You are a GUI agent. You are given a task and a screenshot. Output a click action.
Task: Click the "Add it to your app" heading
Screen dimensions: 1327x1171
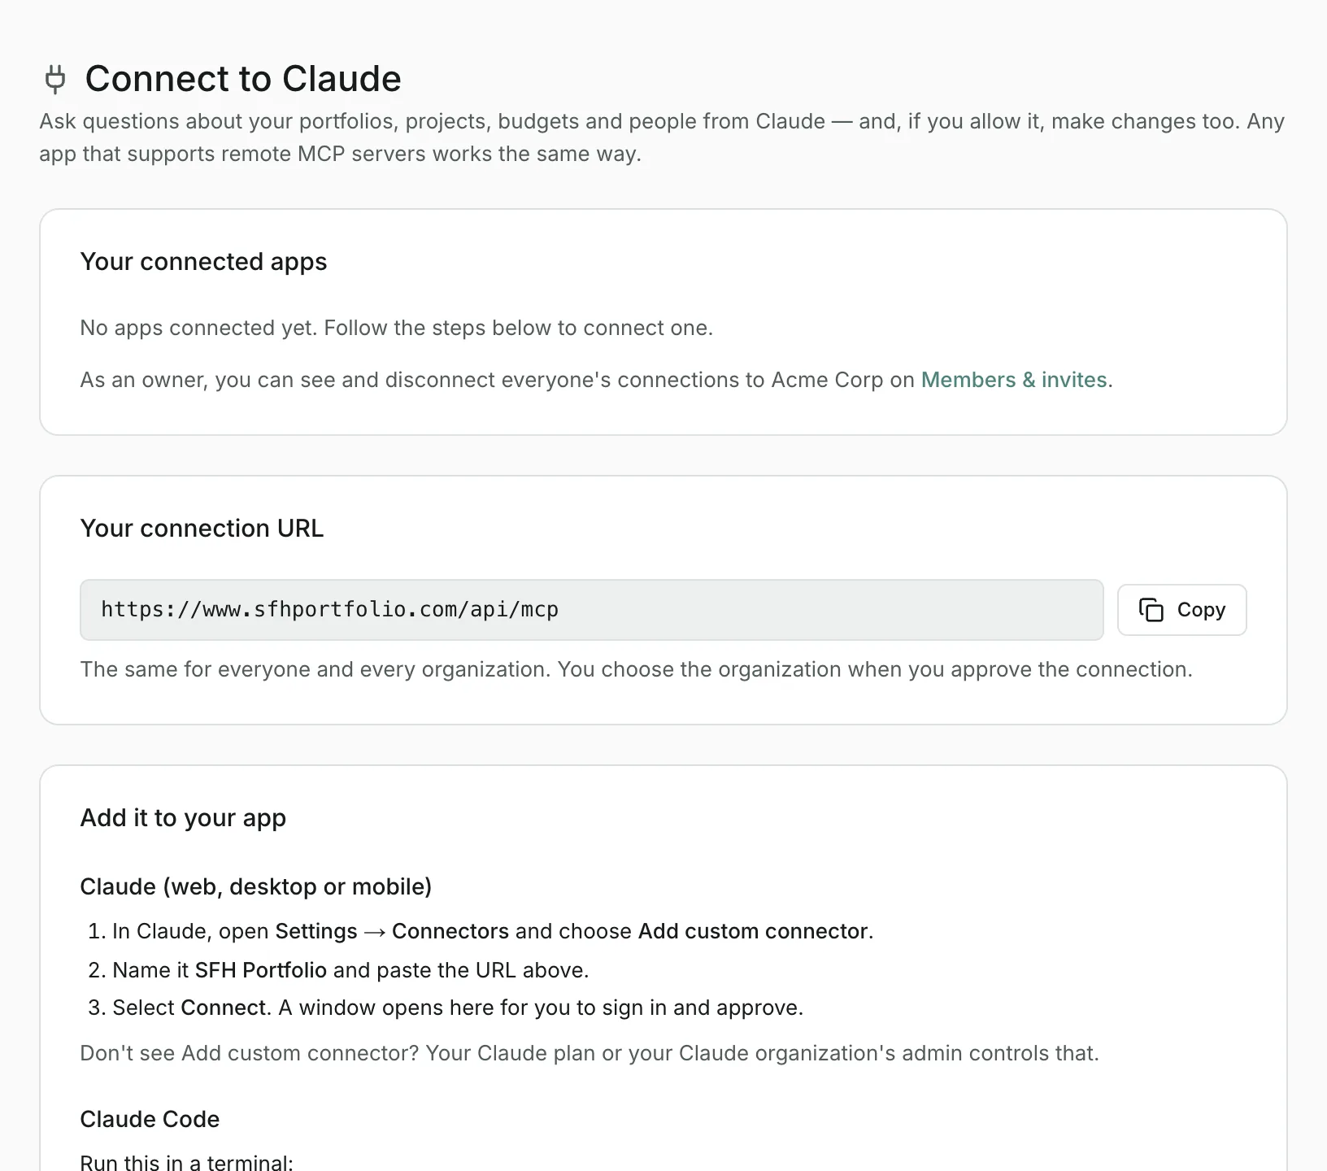point(183,818)
